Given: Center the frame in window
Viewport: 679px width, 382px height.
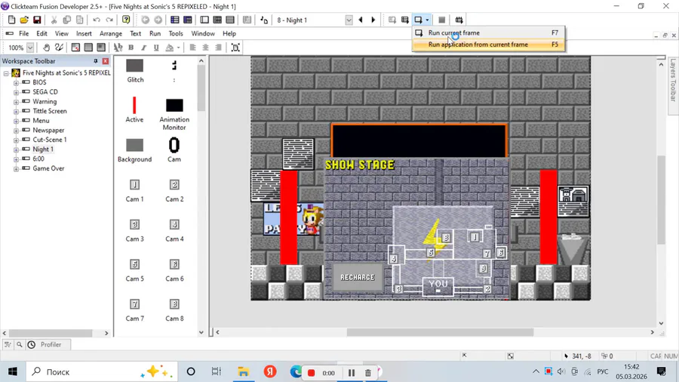Looking at the screenshot, I should (x=235, y=48).
